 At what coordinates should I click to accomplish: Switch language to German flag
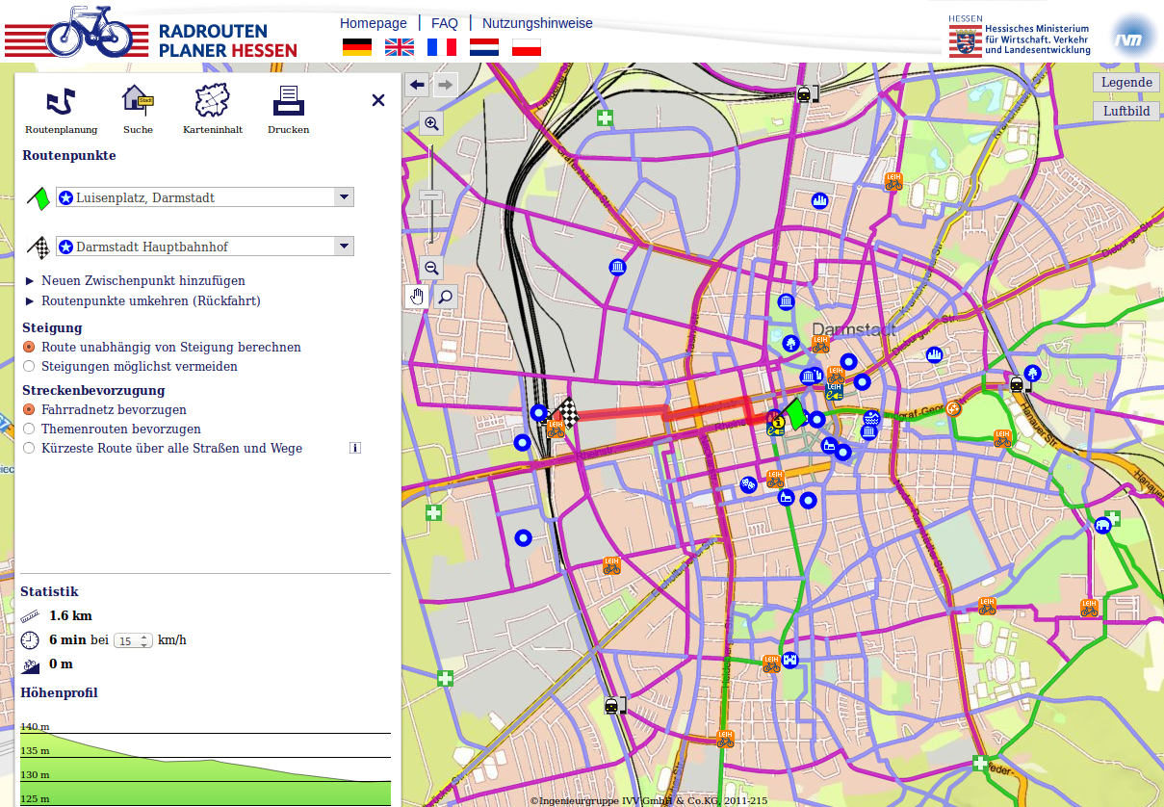(x=357, y=47)
